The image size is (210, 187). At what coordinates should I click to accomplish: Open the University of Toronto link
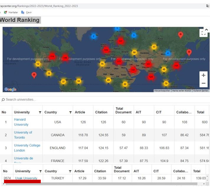click(23, 135)
